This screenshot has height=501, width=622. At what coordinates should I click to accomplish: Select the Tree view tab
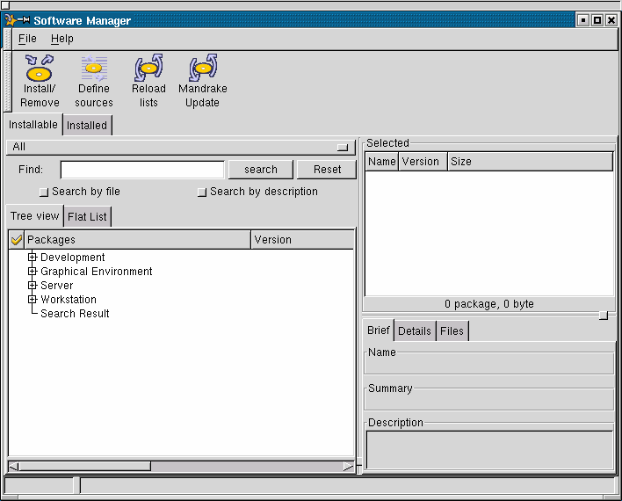click(x=35, y=216)
